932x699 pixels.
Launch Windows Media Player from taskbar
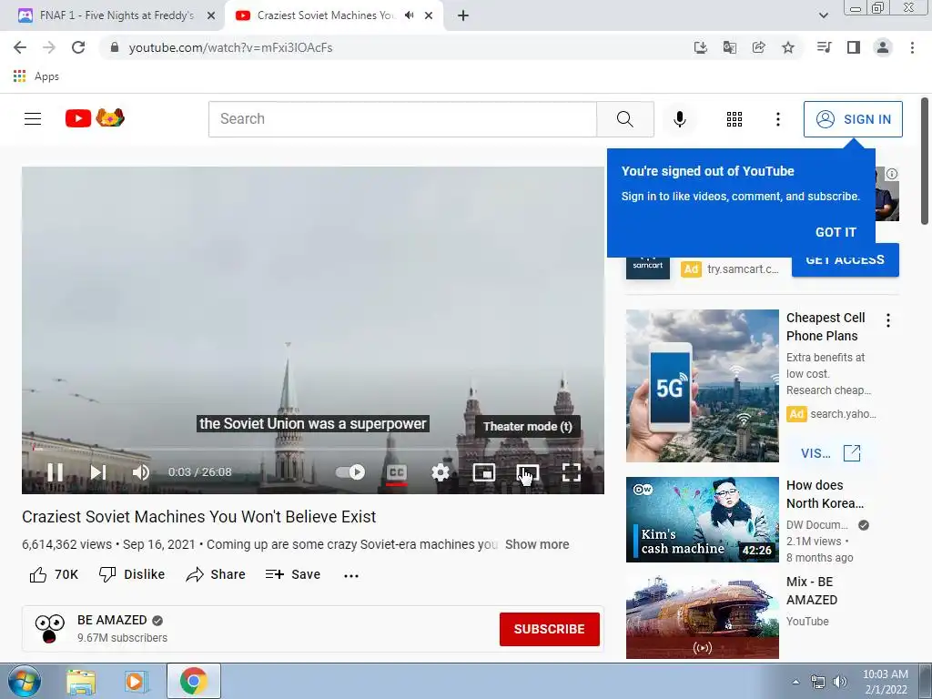(x=135, y=681)
